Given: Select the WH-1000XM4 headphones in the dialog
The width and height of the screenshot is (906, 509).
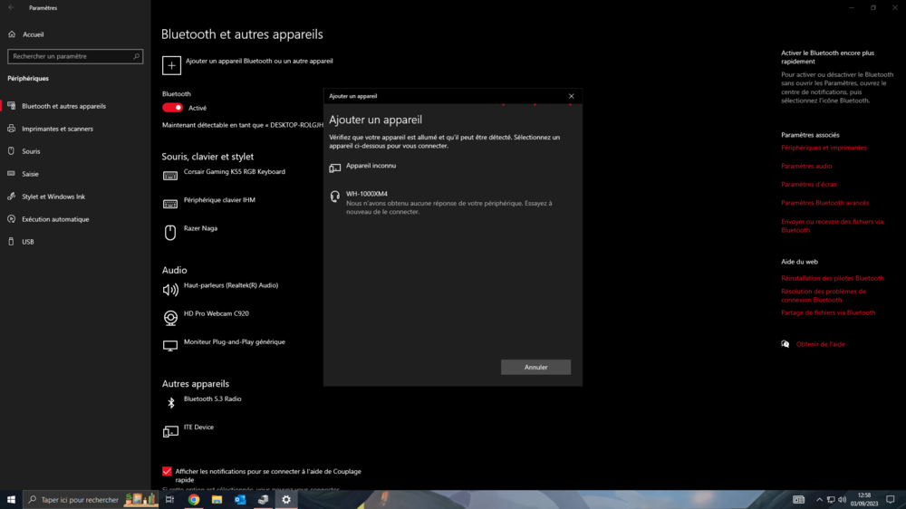Looking at the screenshot, I should click(x=366, y=194).
